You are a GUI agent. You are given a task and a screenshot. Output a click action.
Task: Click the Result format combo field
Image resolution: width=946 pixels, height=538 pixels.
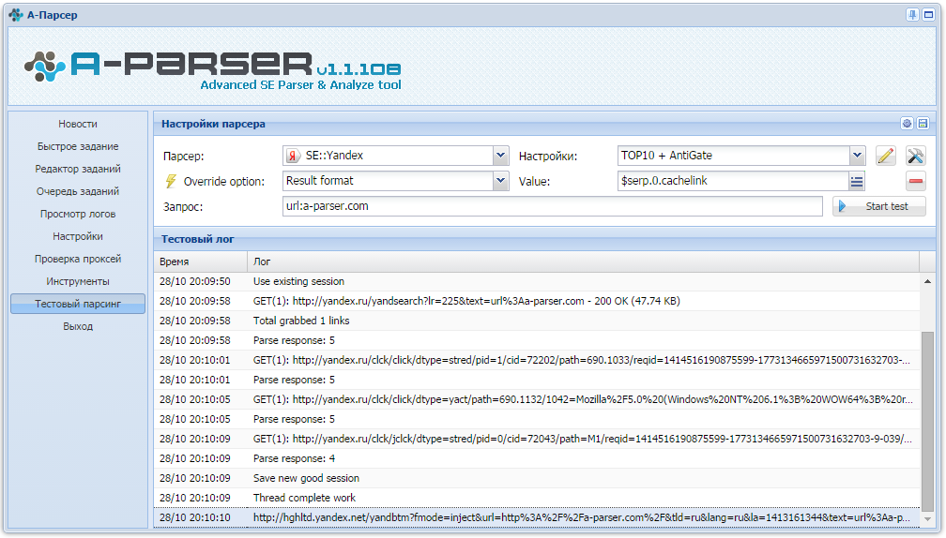pos(388,181)
